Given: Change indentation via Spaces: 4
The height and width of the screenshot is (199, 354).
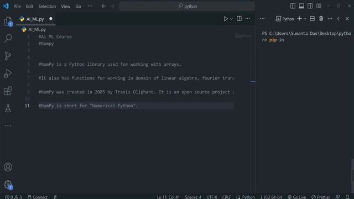Looking at the screenshot, I should point(193,197).
